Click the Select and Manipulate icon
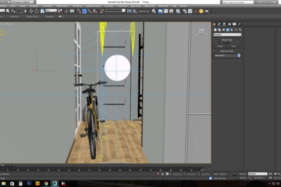 click(x=66, y=11)
